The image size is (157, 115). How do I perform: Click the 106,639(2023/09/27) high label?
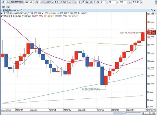[129, 33]
